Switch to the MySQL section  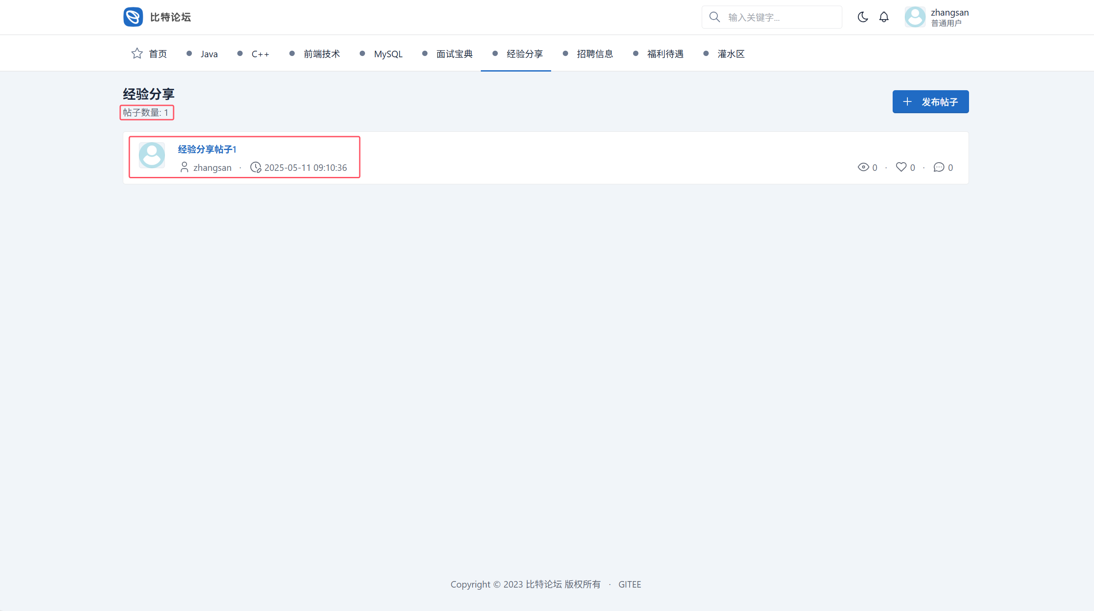[x=388, y=54]
